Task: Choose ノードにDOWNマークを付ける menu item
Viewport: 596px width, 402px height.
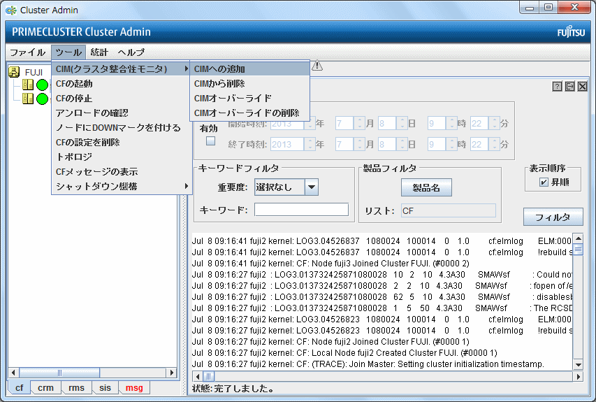Action: click(x=122, y=127)
